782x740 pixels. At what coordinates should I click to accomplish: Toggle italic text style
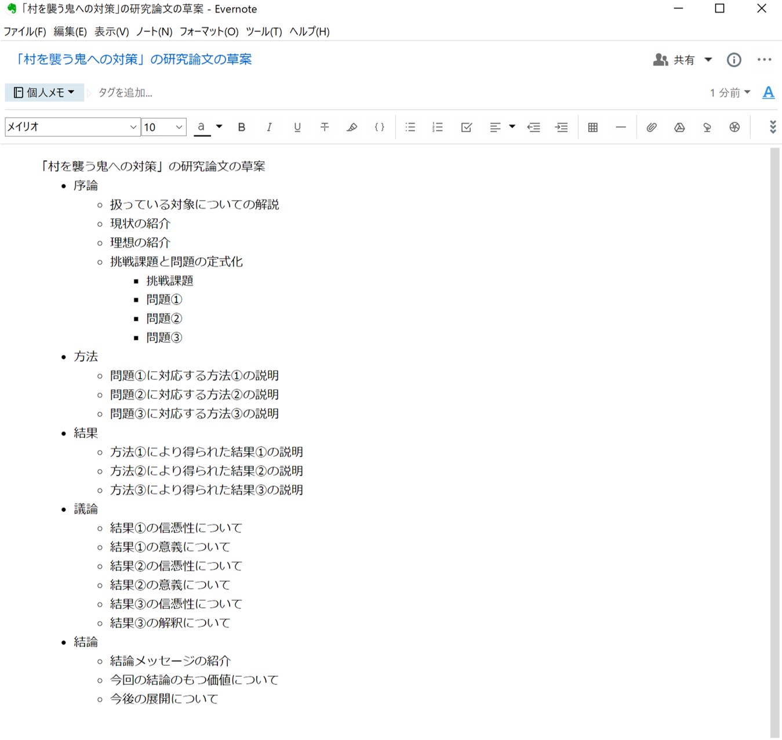[x=269, y=127]
